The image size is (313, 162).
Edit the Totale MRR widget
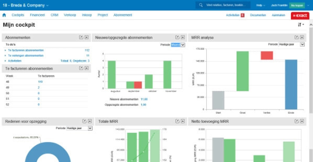pos(177,121)
